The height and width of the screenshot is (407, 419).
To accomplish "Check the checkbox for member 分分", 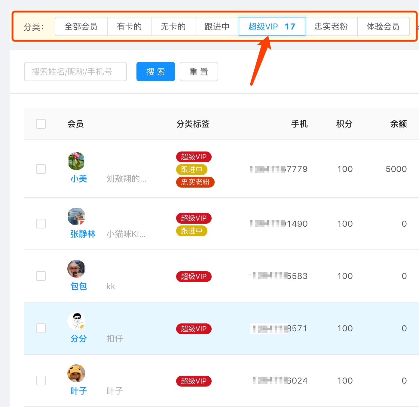I will [x=41, y=328].
